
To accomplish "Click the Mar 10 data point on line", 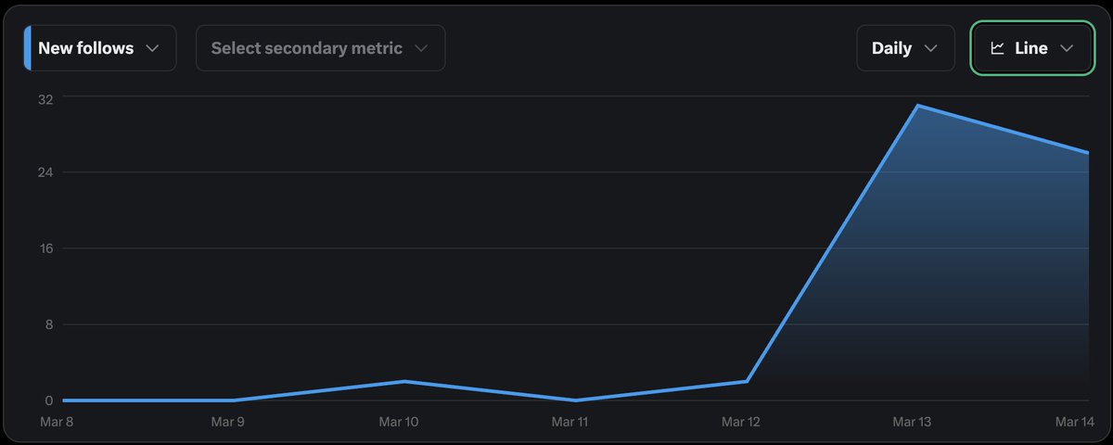I will (x=404, y=381).
